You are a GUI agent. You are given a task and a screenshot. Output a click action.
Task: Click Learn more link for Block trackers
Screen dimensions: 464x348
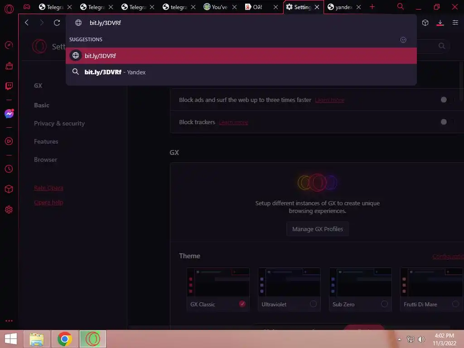tap(233, 122)
